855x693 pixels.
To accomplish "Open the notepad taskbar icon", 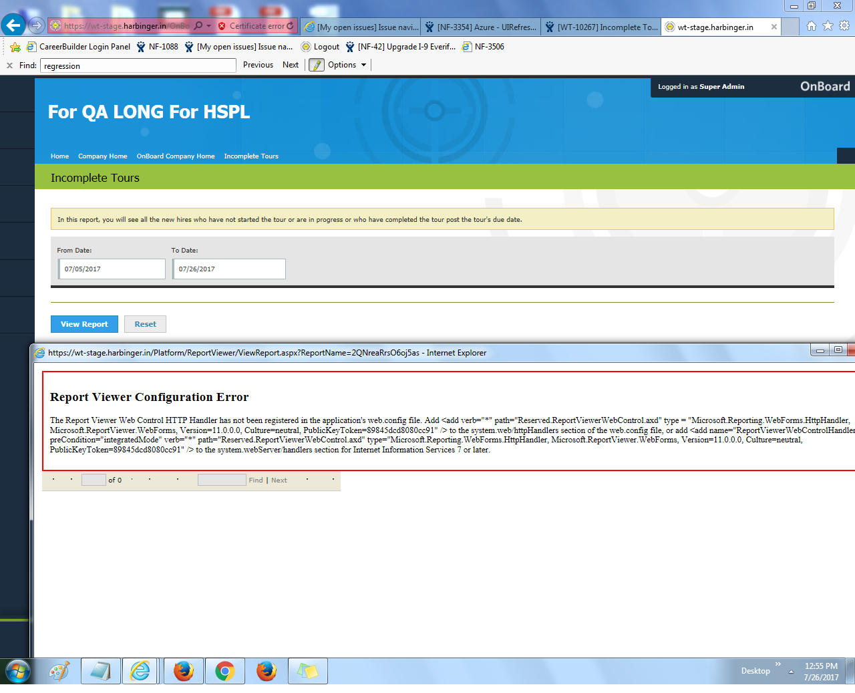I will coord(101,671).
